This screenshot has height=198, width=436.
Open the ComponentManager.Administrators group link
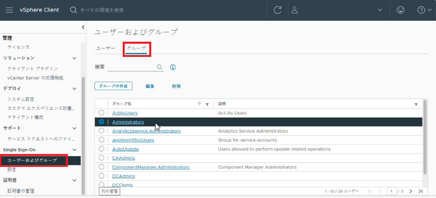151,167
